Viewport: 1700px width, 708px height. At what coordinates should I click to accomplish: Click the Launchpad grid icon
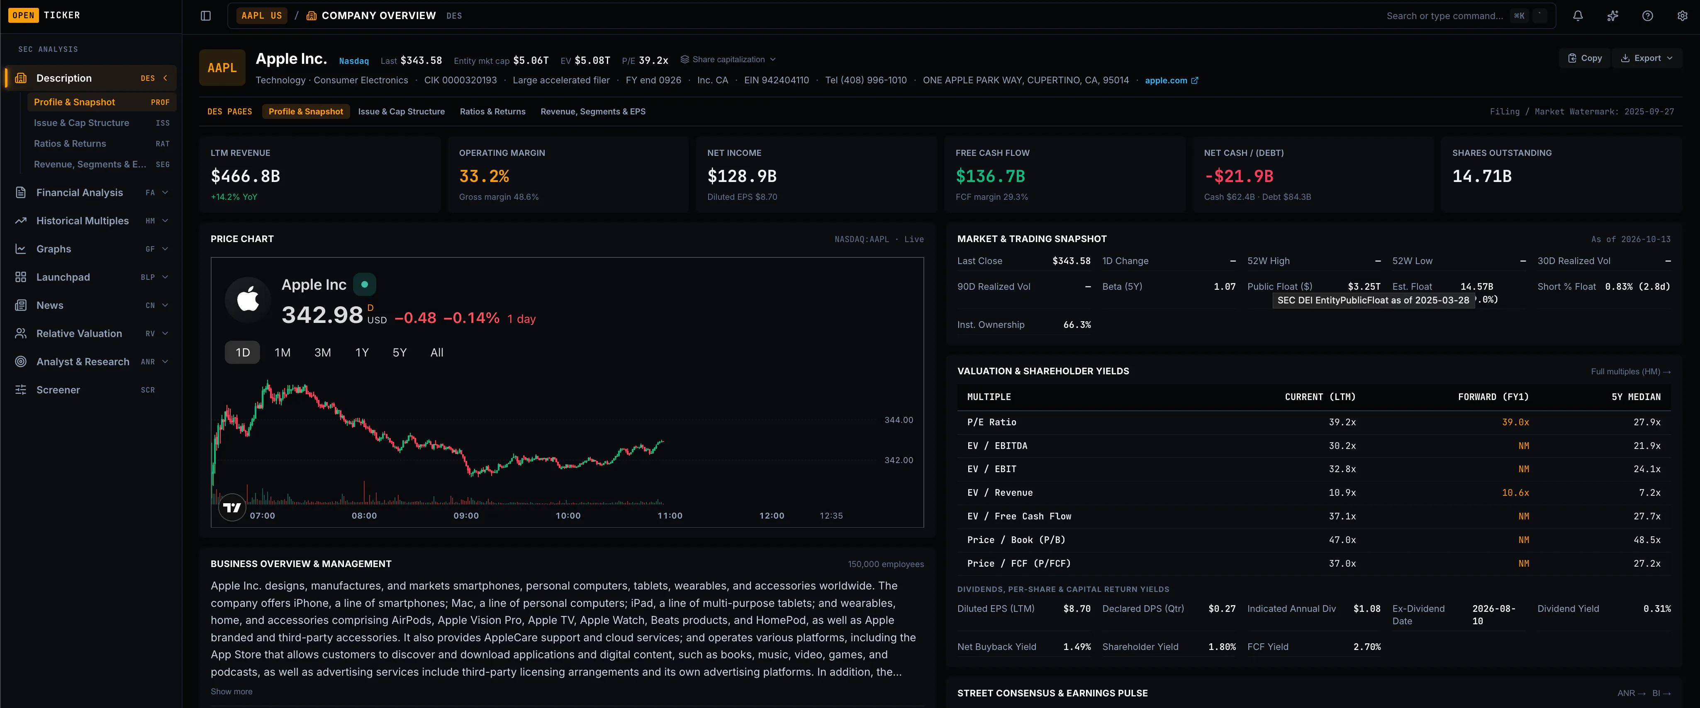pos(21,277)
